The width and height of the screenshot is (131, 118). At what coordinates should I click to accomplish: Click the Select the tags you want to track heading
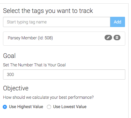pyautogui.click(x=48, y=11)
